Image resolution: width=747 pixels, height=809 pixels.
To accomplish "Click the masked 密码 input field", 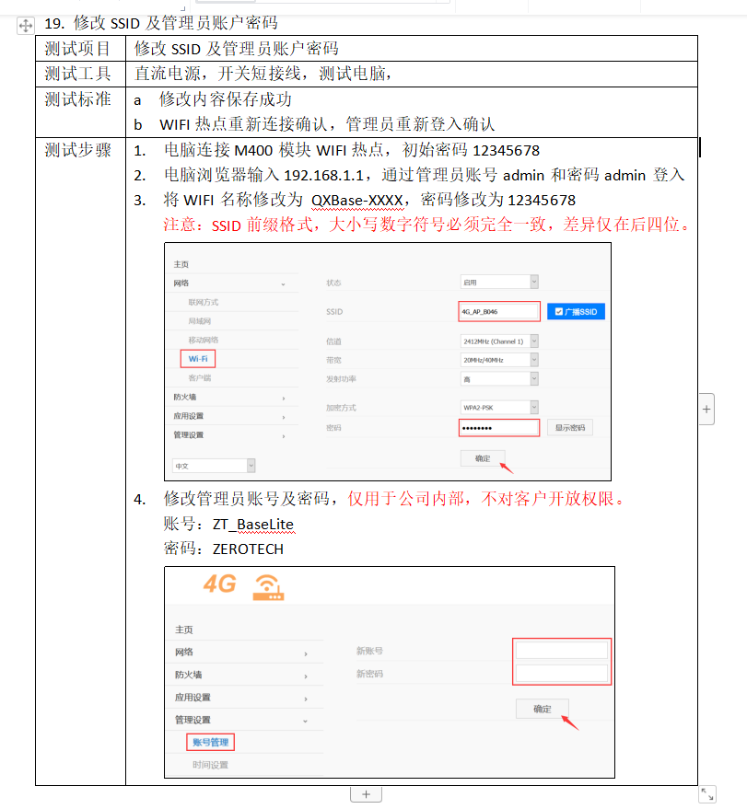I will 499,428.
